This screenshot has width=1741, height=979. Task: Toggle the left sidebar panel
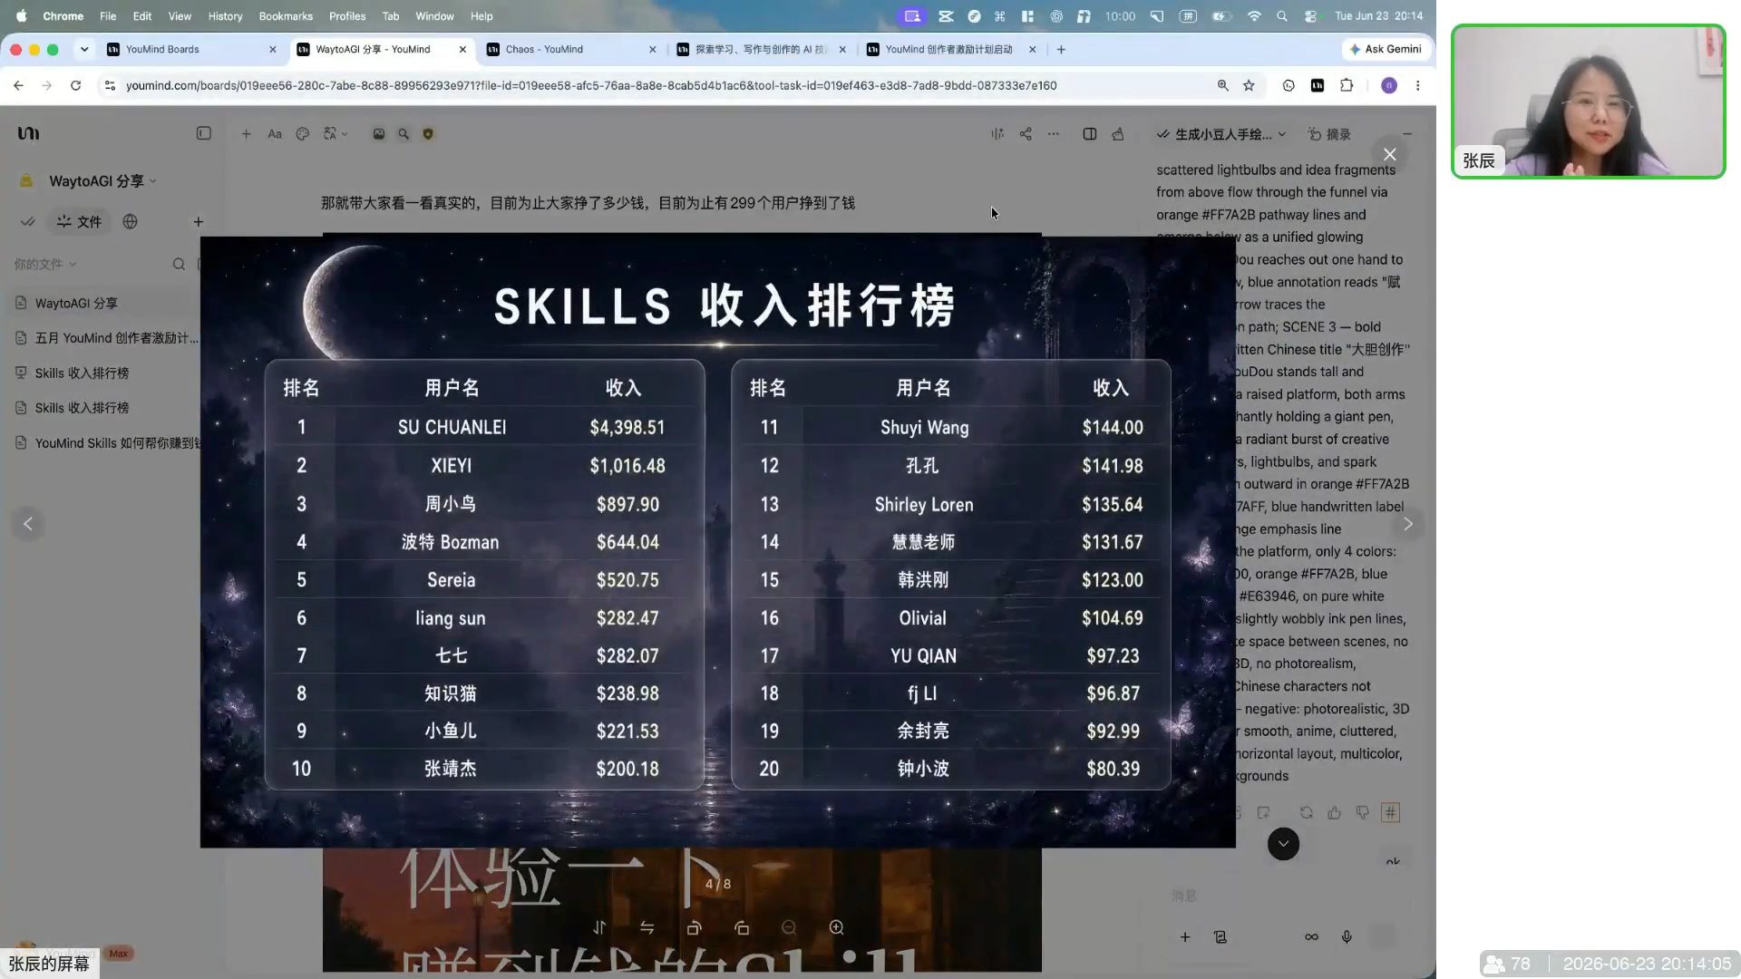pos(204,133)
